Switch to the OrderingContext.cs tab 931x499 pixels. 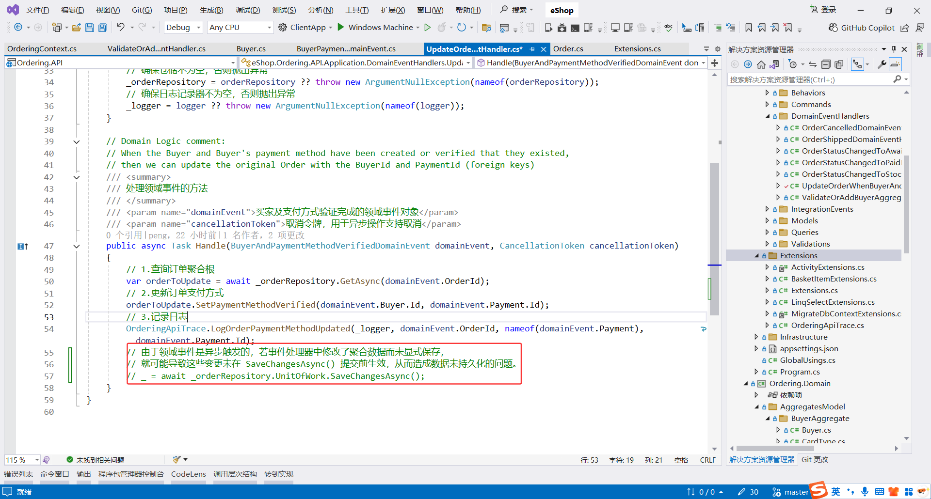click(42, 49)
